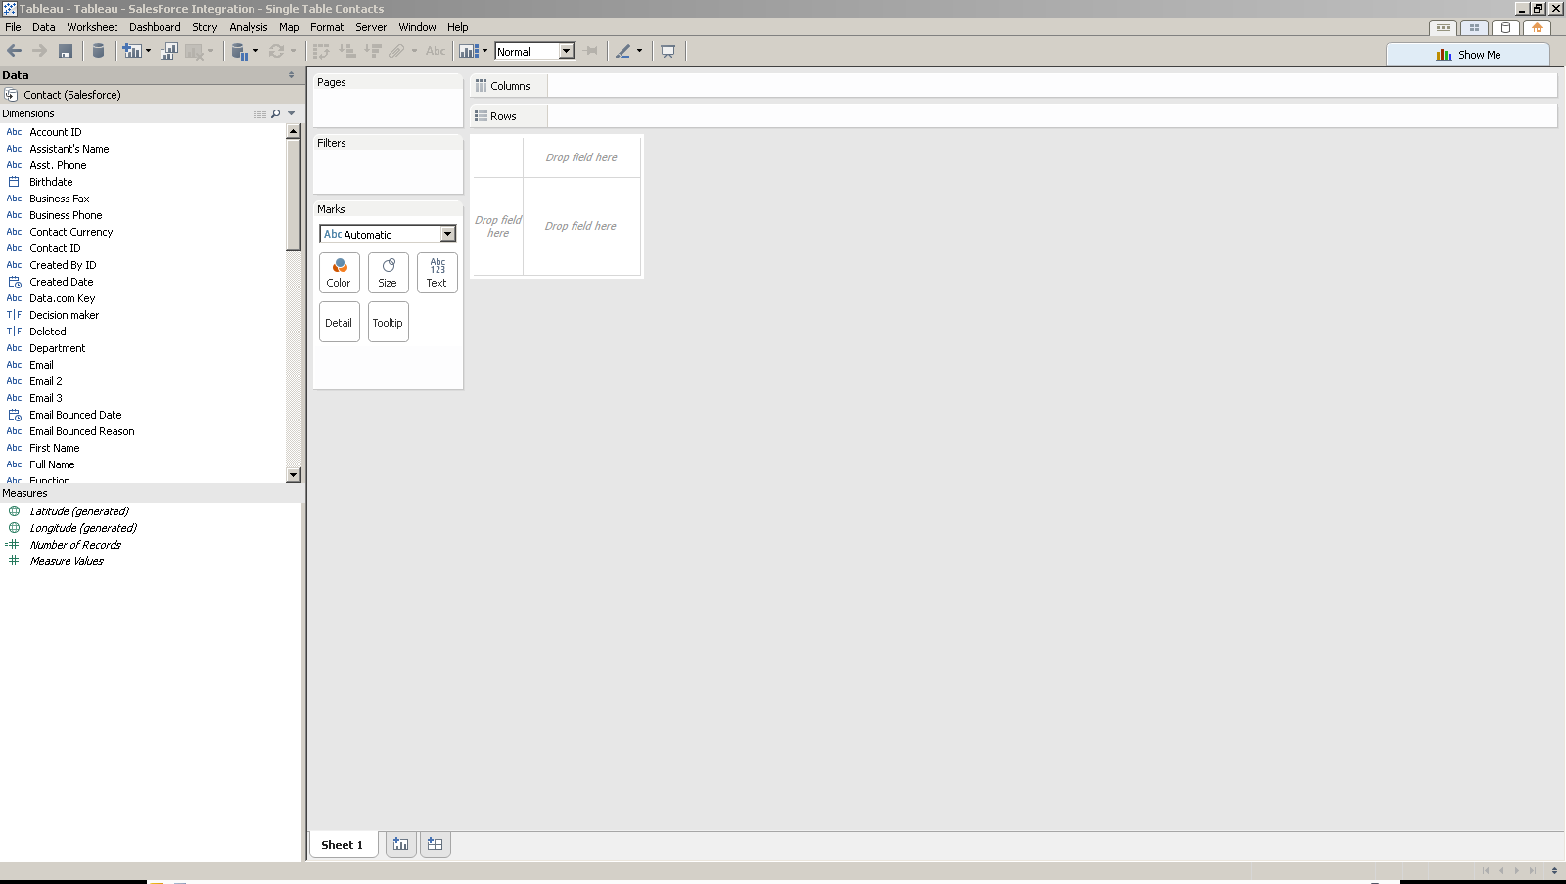Open the Highlight pen dropdown arrow

coord(639,51)
